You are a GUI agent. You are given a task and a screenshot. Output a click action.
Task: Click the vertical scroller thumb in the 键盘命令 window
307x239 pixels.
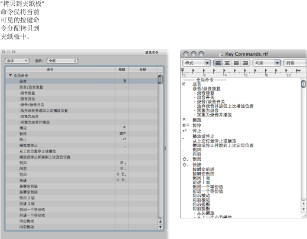161,79
